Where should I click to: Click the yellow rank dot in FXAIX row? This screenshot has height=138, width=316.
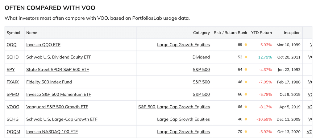(x=246, y=82)
